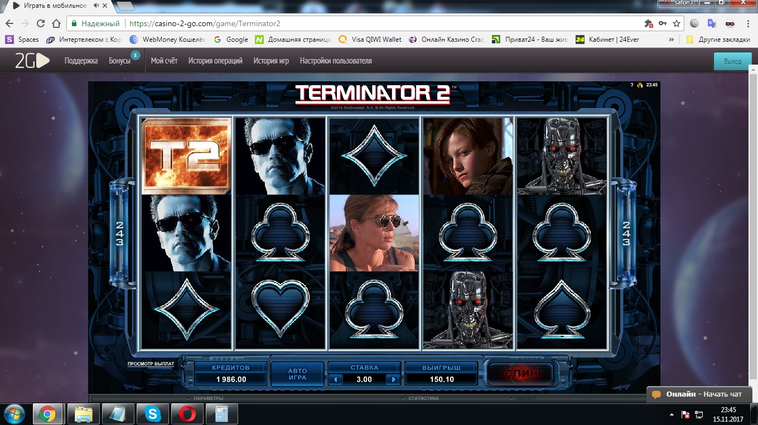Open the Chrome three-dot menu
This screenshot has height=425, width=758.
pyautogui.click(x=747, y=23)
